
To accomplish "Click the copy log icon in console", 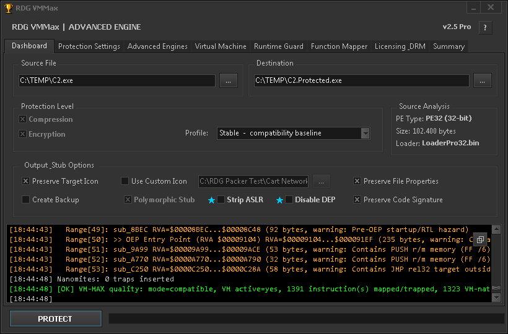I will click(x=480, y=239).
